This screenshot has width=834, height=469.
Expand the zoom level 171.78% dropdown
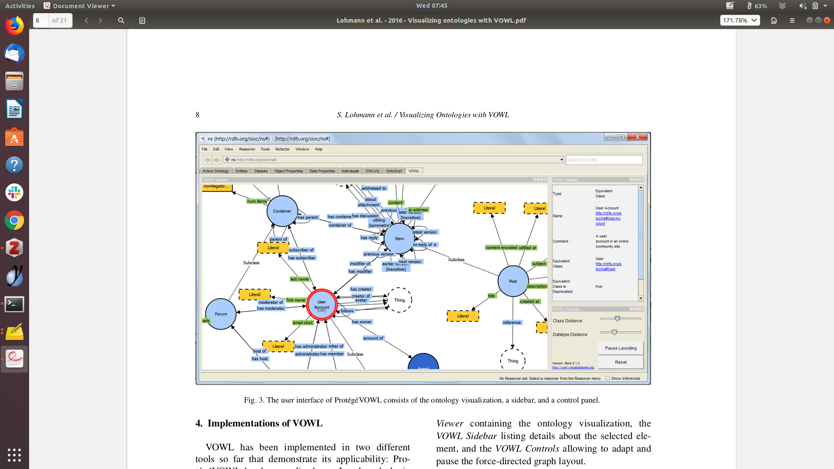(740, 20)
